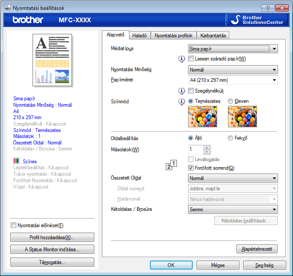The height and width of the screenshot is (276, 293).
Task: Click the page preview thumbnail
Action: tap(52, 60)
